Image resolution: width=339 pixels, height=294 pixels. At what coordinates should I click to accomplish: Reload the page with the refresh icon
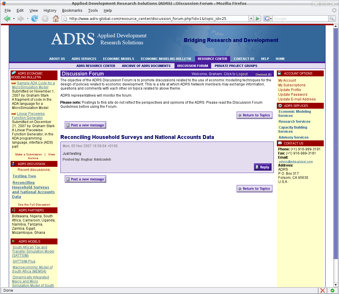click(35, 18)
